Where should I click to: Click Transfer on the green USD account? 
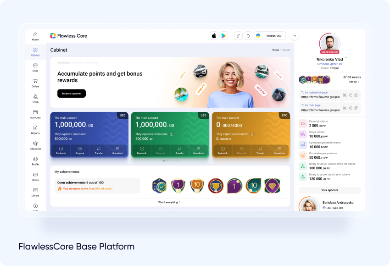(179, 150)
